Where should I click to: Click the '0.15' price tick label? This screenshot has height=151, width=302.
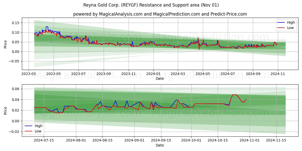click(x=16, y=23)
